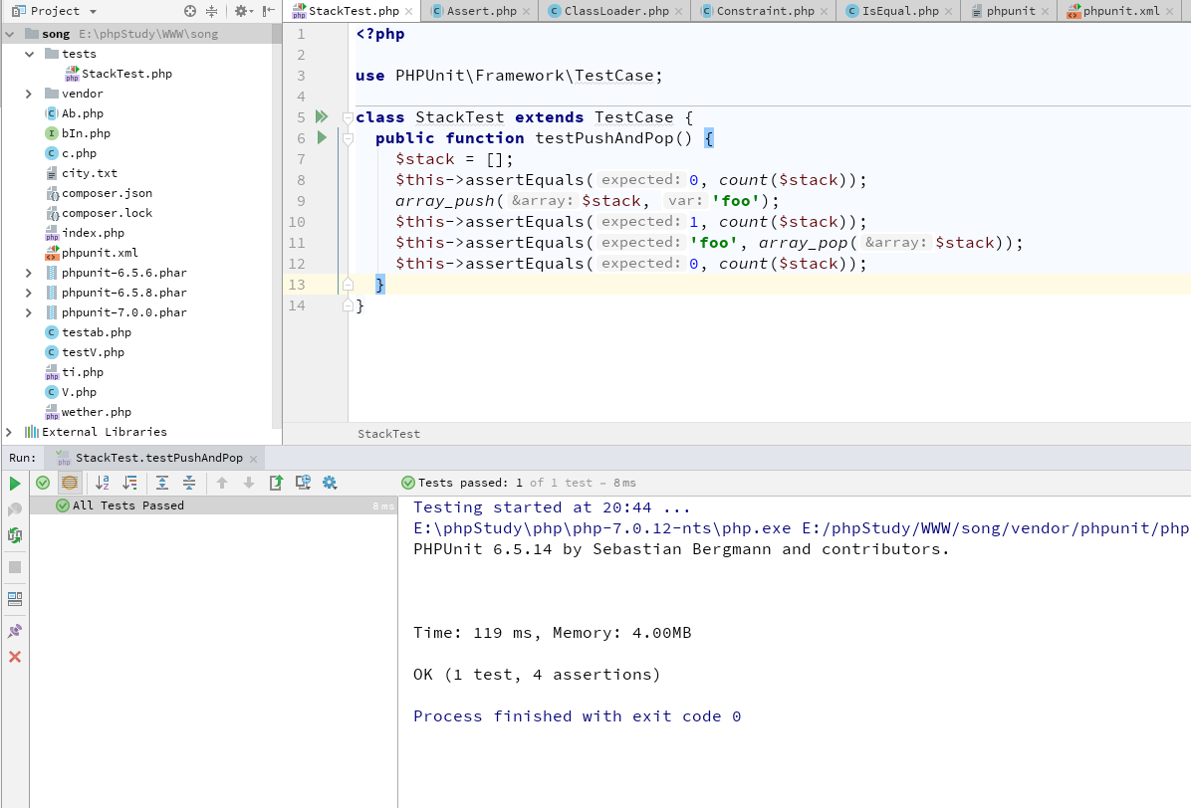The width and height of the screenshot is (1191, 808).
Task: Run the testPushAndPop method from gutter
Action: tap(322, 137)
